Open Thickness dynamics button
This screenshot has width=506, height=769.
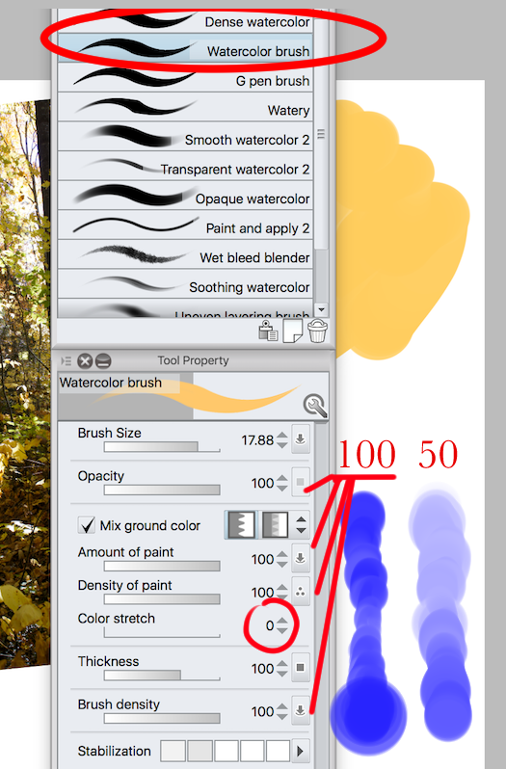[x=301, y=668]
